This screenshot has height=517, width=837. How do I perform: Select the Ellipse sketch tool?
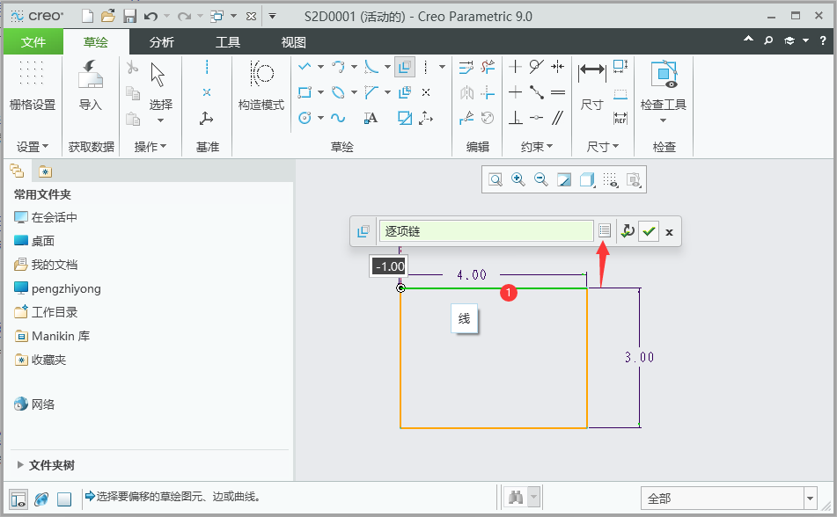[338, 92]
